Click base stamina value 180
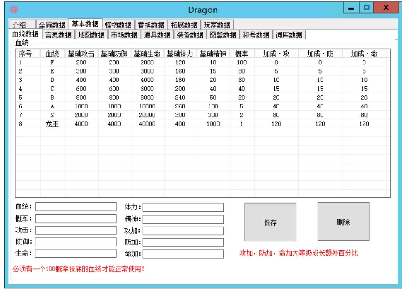Image resolution: width=407 pixels, height=293 pixels. [180, 80]
